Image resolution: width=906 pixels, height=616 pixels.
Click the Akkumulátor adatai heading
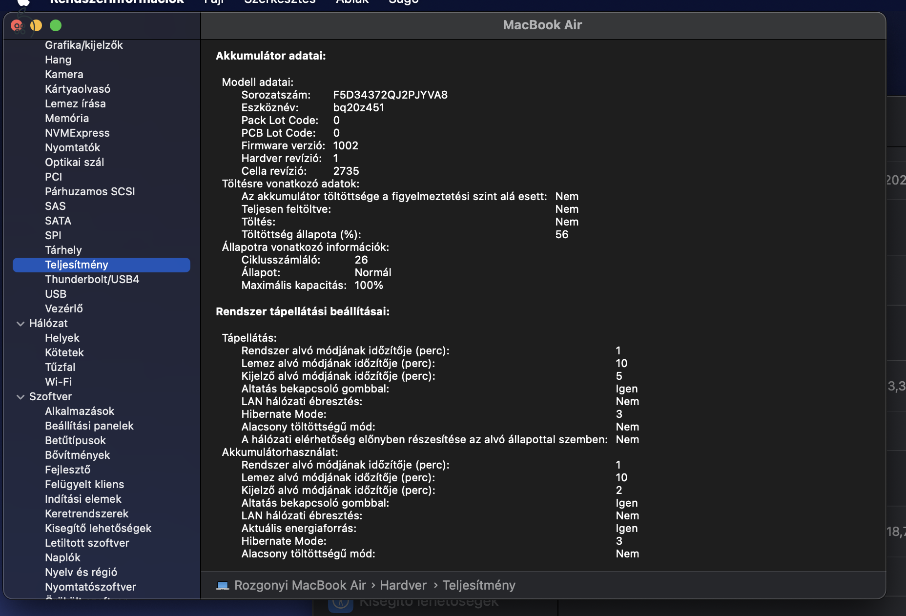tap(271, 56)
